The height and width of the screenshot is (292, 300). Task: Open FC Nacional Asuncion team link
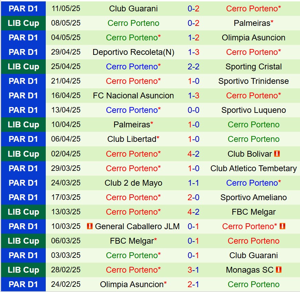point(133,96)
